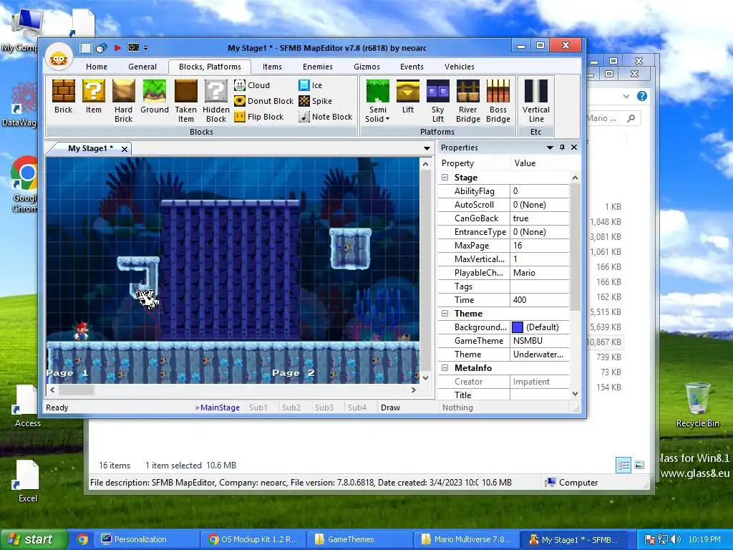Viewport: 733px width, 550px height.
Task: Switch to Sub4 stage
Action: coord(357,407)
